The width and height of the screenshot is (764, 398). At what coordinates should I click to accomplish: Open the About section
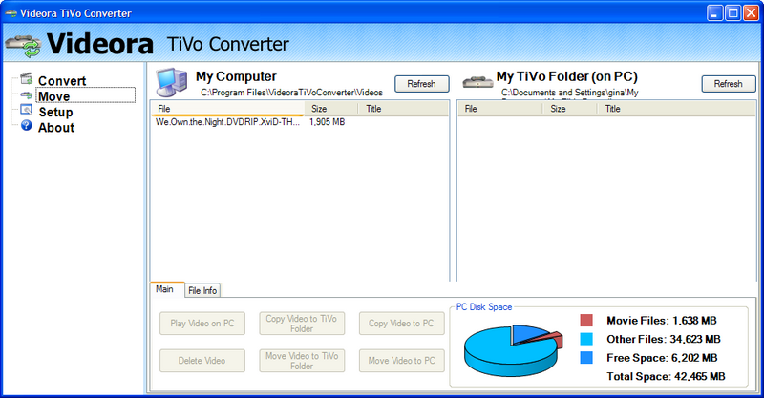[x=56, y=128]
